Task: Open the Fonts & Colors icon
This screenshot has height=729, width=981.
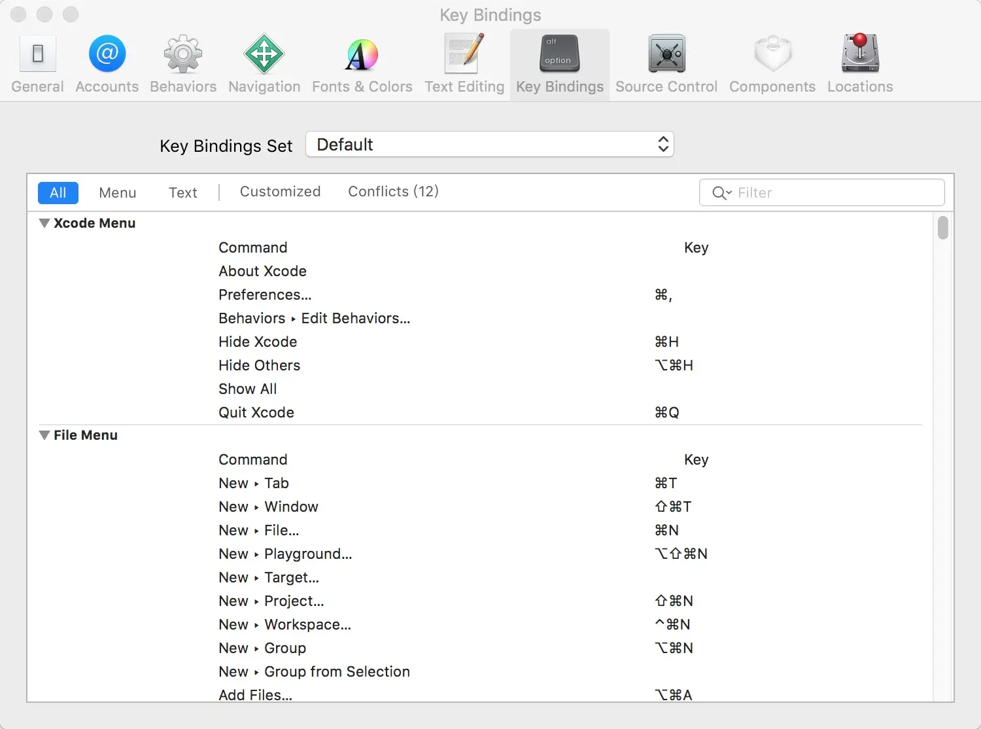Action: point(362,54)
